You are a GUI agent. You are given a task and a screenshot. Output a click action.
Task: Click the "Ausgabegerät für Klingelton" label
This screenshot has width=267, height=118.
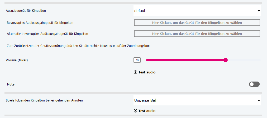(x=26, y=11)
